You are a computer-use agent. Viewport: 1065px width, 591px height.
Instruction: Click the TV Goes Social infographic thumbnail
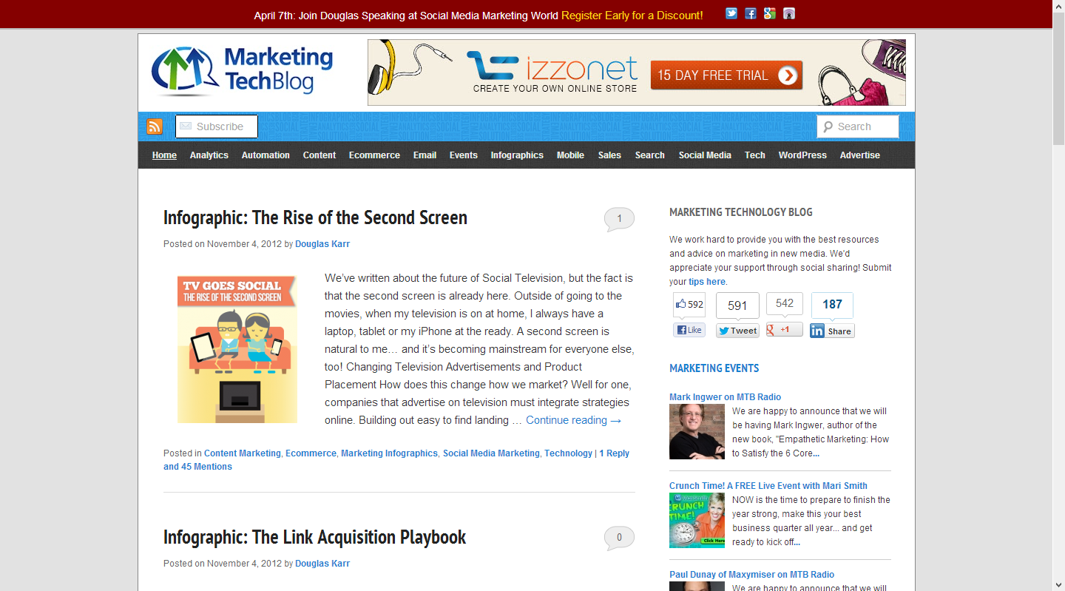pos(237,349)
